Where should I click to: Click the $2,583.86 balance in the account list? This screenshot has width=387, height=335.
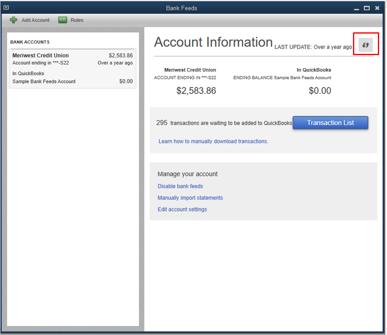tap(121, 56)
